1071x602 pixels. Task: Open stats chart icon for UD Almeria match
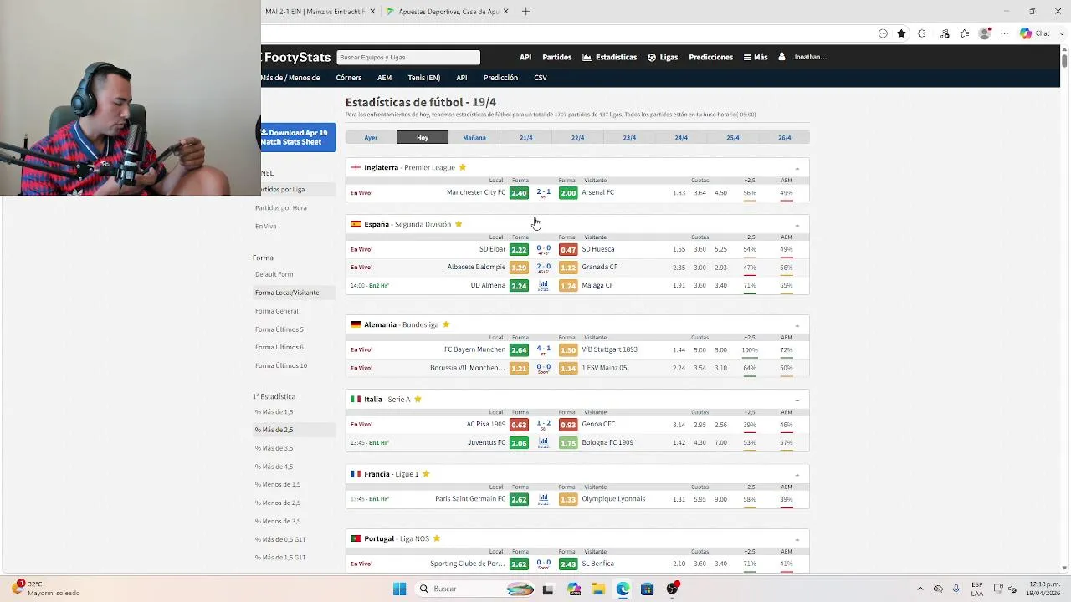click(x=543, y=285)
